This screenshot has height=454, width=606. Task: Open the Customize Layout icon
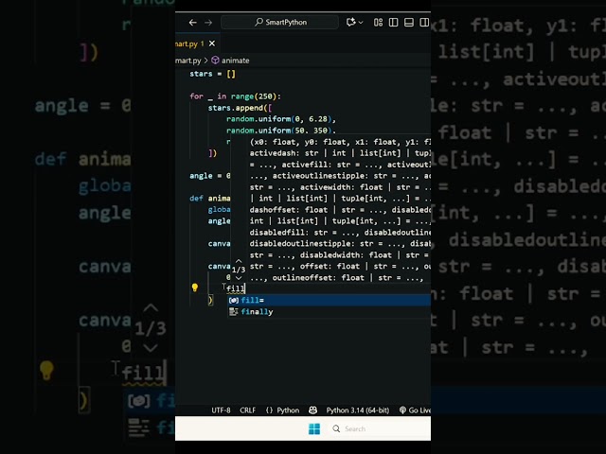(x=378, y=23)
